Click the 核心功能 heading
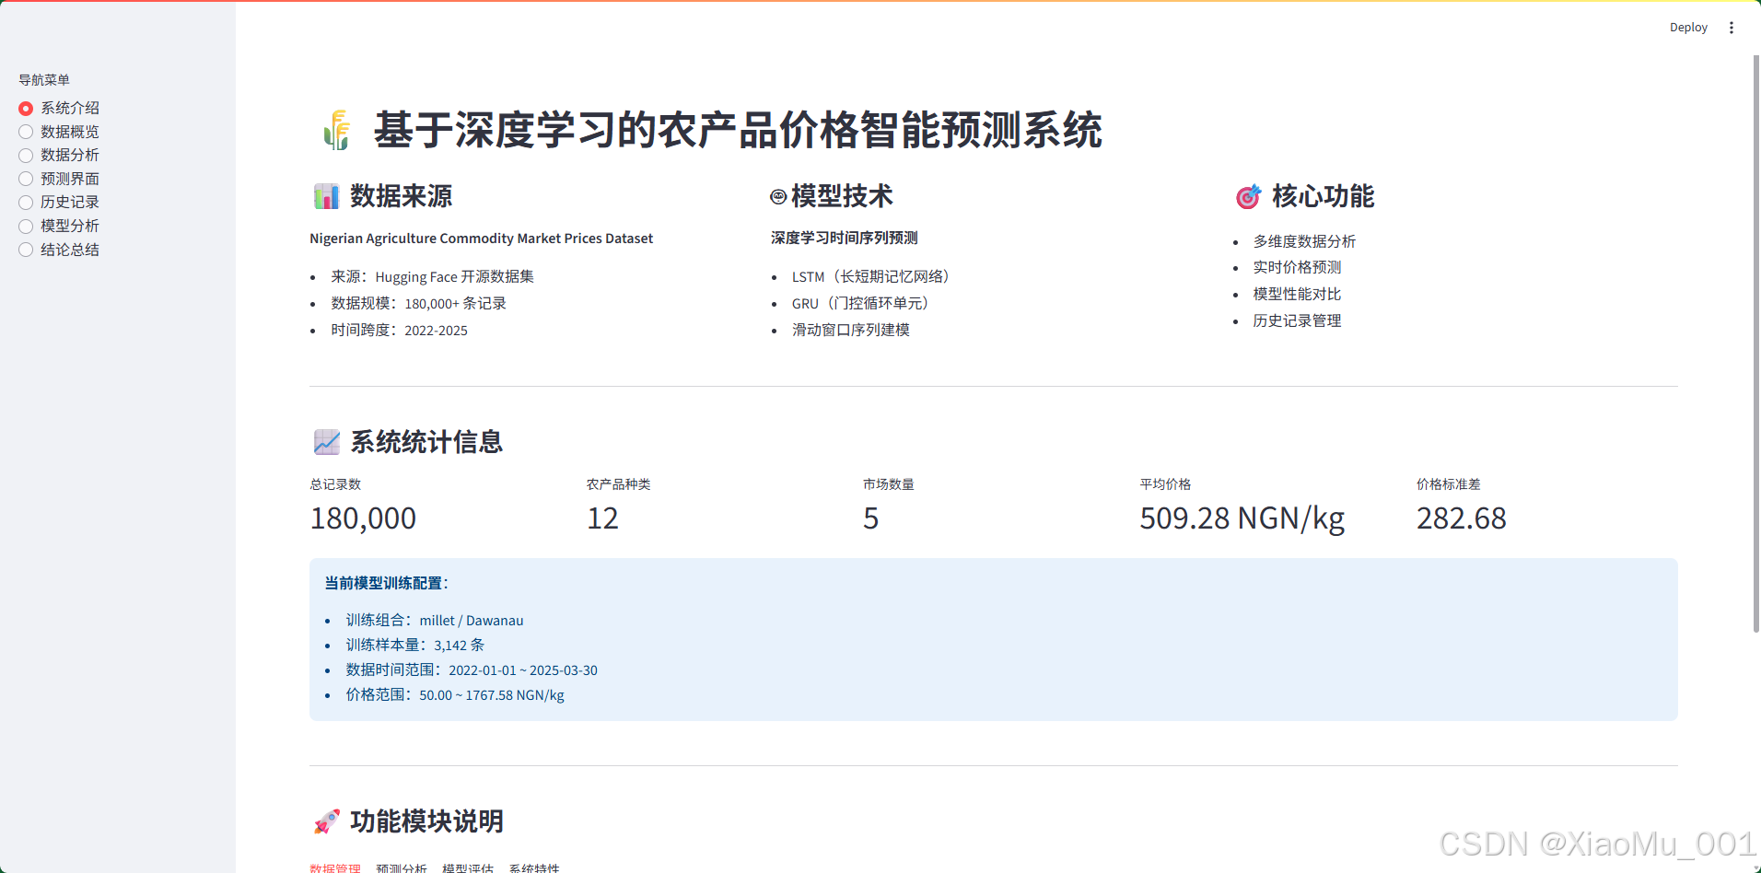1761x873 pixels. point(1324,196)
